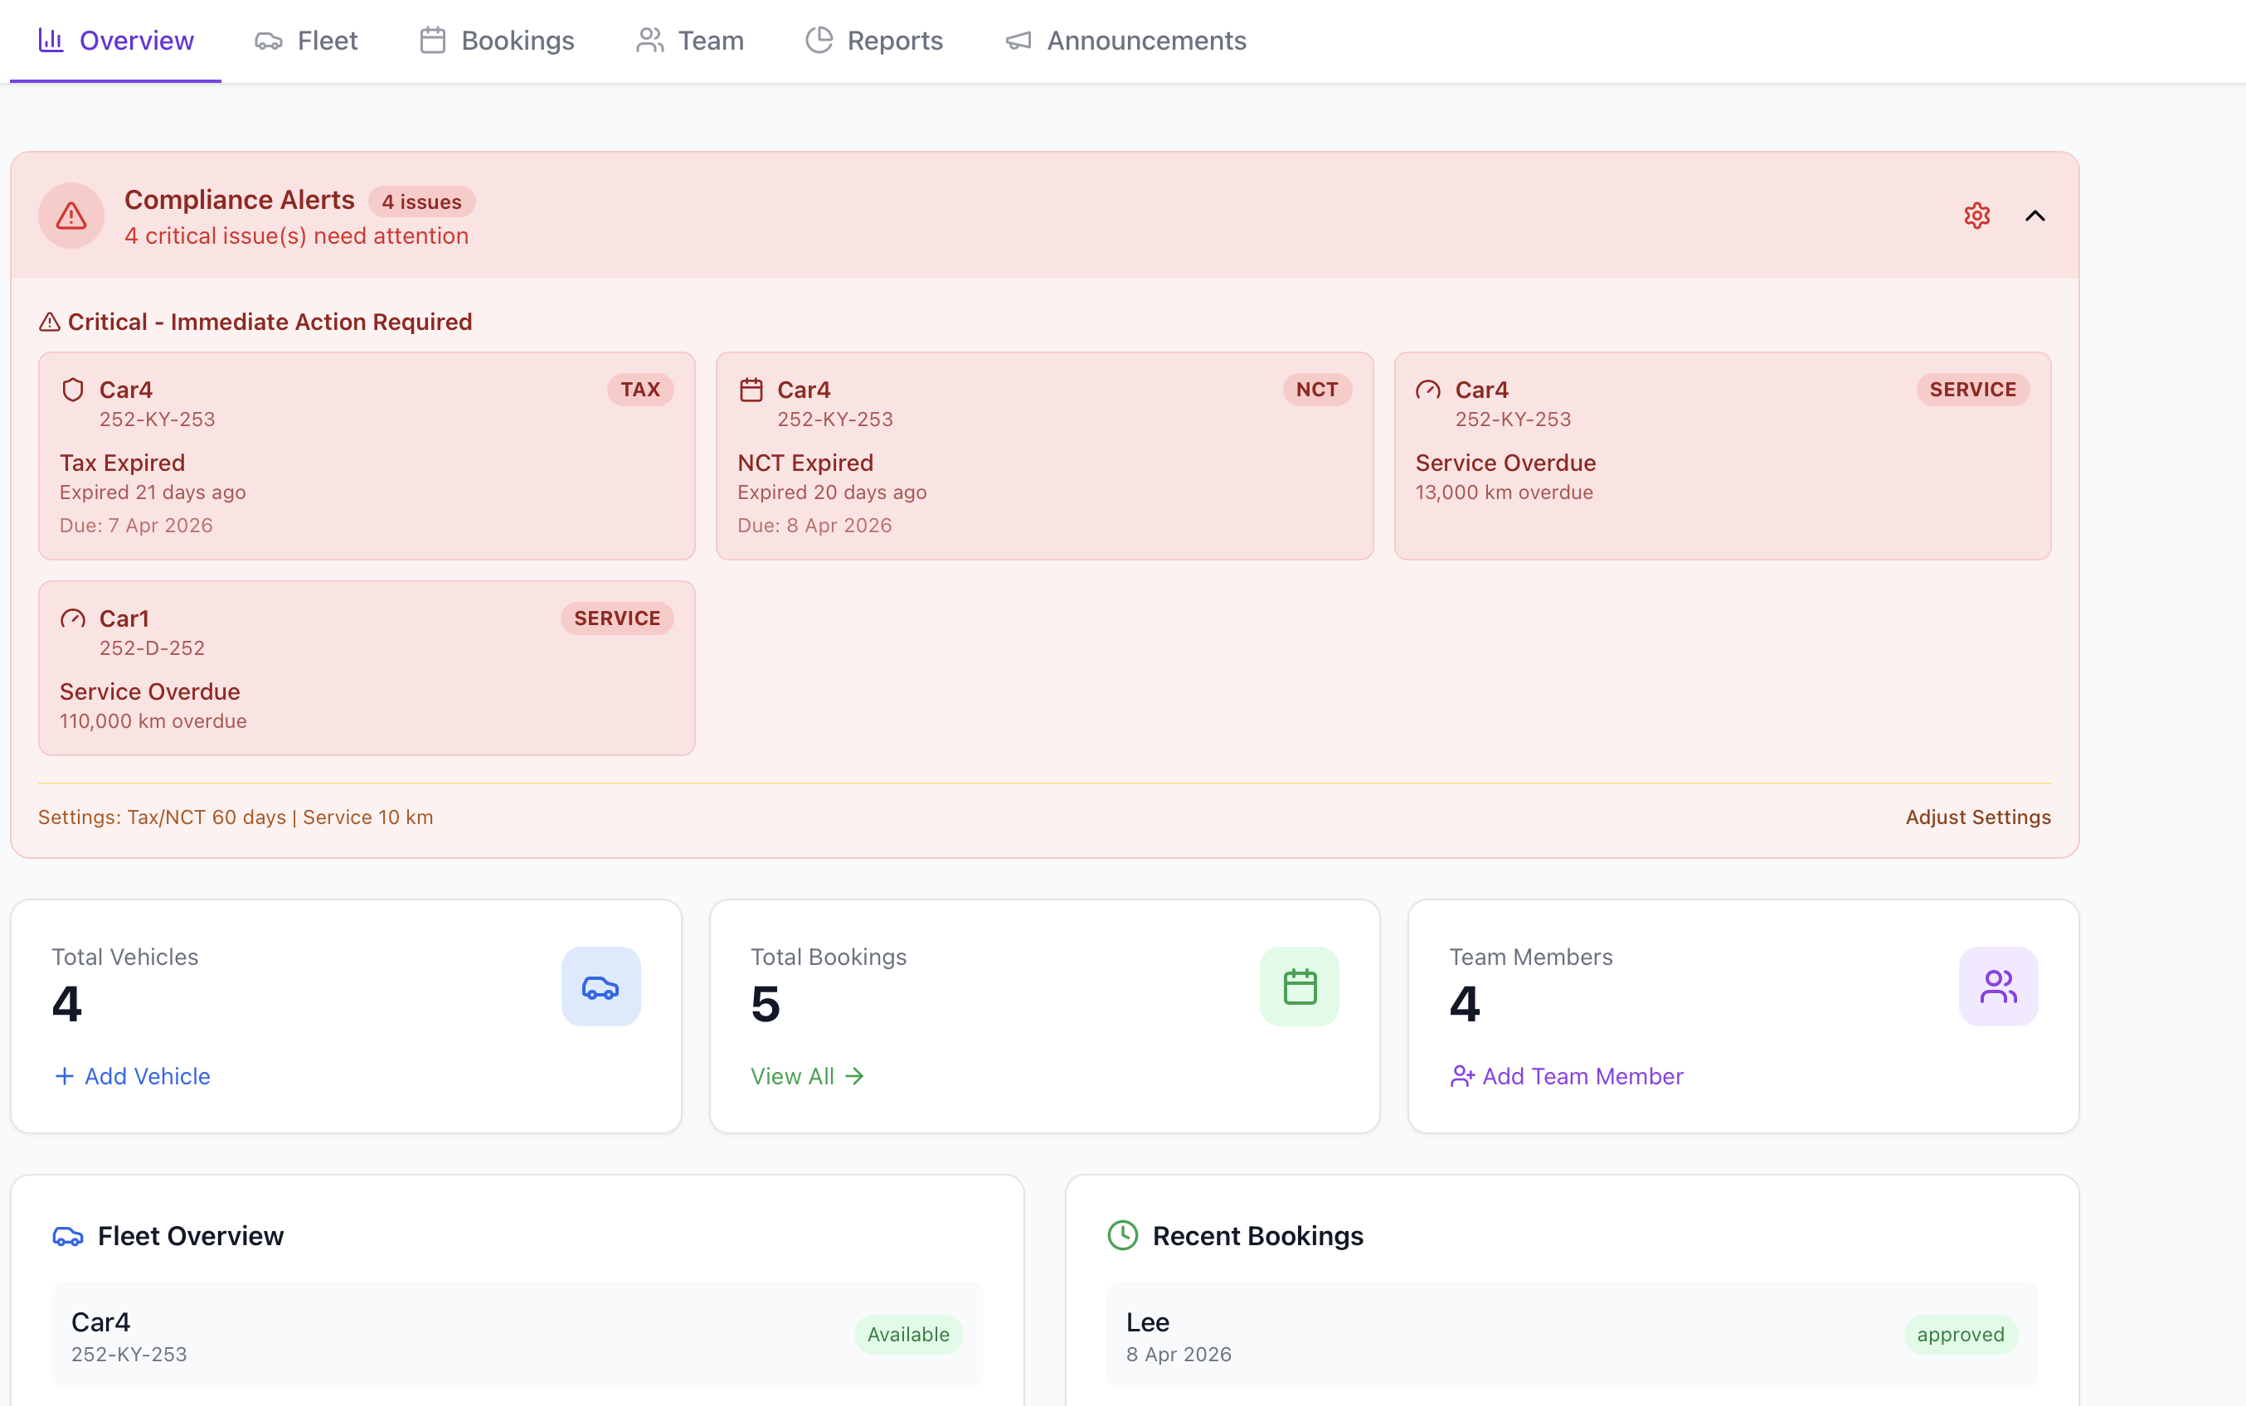Select the 110,000 km overdue text
This screenshot has height=1406, width=2246.
[153, 721]
